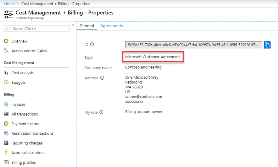Collapse the left sidebar menu

click(x=73, y=25)
